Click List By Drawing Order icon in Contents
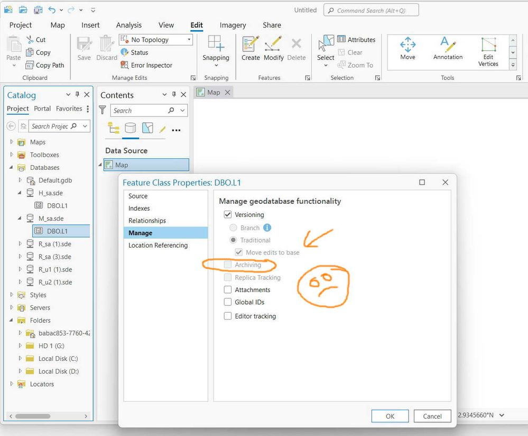The height and width of the screenshot is (436, 528). tap(114, 128)
